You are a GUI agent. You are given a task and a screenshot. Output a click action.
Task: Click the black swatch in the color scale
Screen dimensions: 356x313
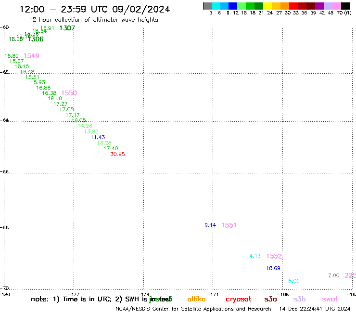click(345, 6)
